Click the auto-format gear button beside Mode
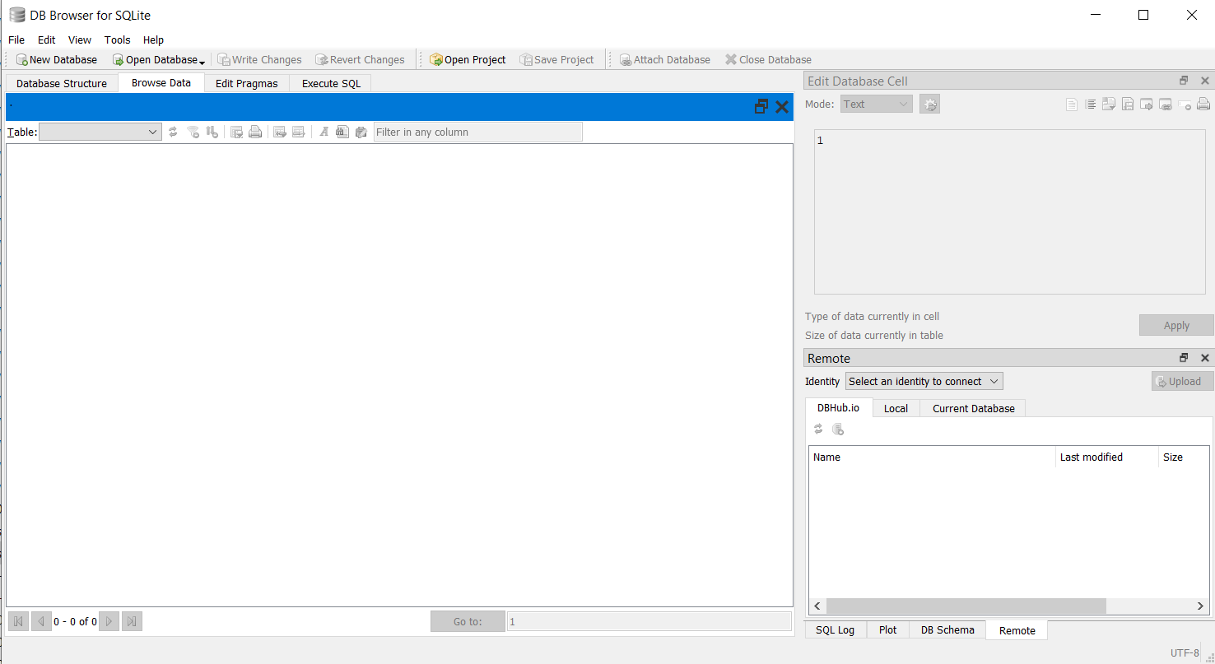The image size is (1215, 664). (x=929, y=104)
